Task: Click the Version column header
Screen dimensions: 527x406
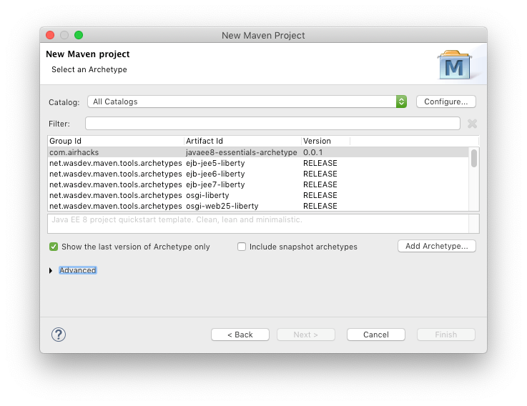Action: 324,141
